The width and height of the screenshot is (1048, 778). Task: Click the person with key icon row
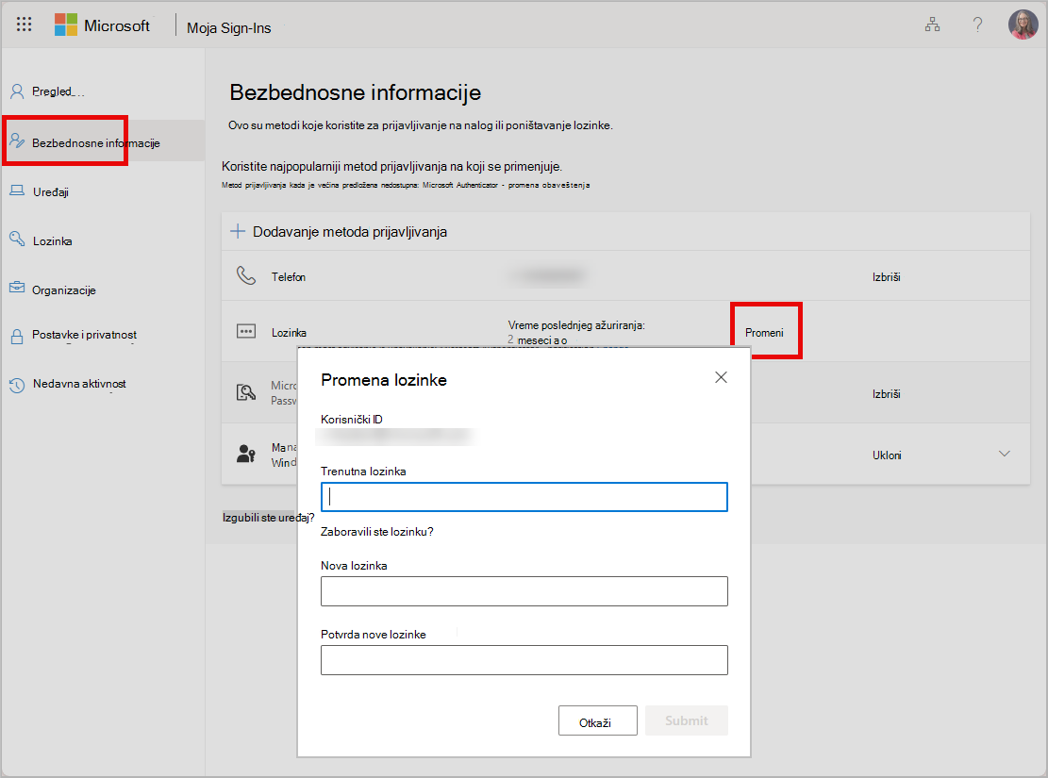246,454
